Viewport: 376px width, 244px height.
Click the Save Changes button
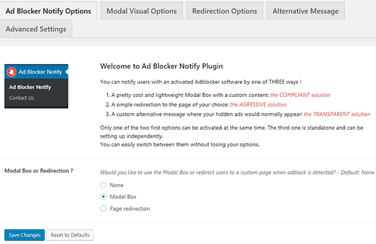tap(24, 235)
